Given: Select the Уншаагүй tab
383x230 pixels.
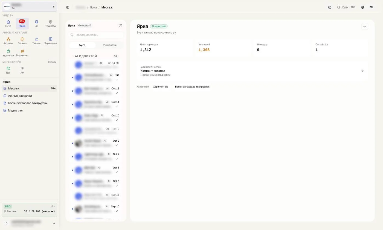Looking at the screenshot, I should (110, 45).
